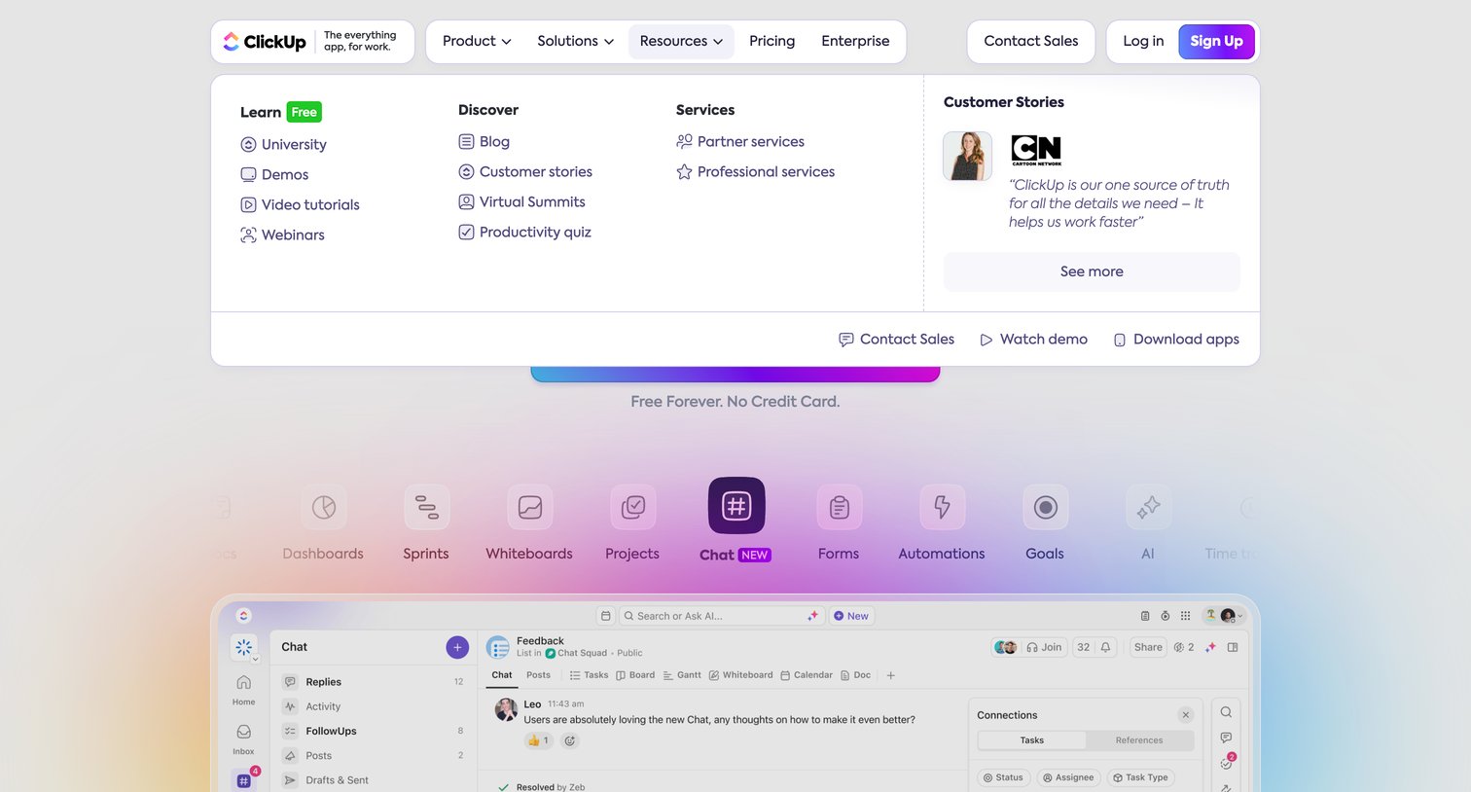The width and height of the screenshot is (1471, 792).
Task: Open the University link
Action: click(283, 144)
